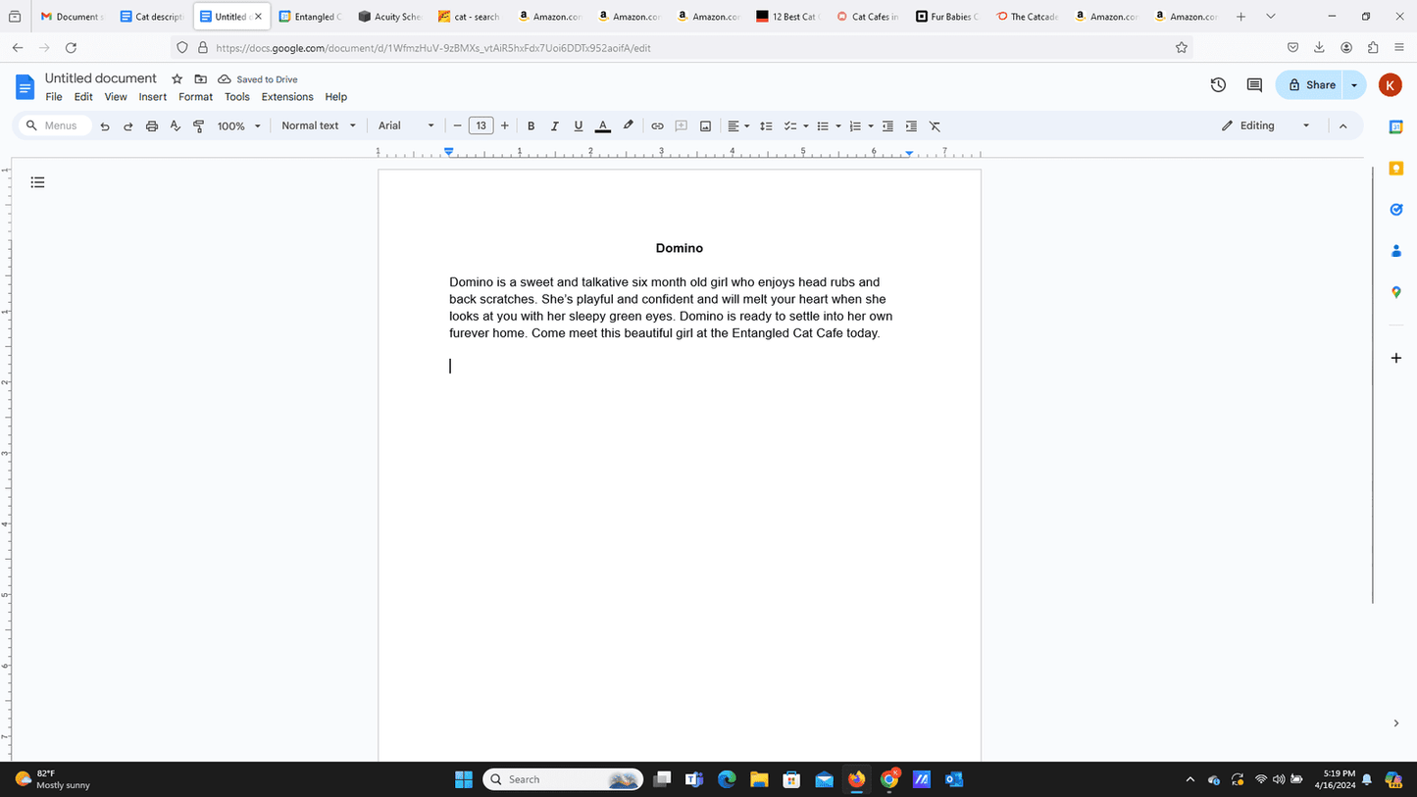Click the Clear formatting icon

click(x=935, y=126)
